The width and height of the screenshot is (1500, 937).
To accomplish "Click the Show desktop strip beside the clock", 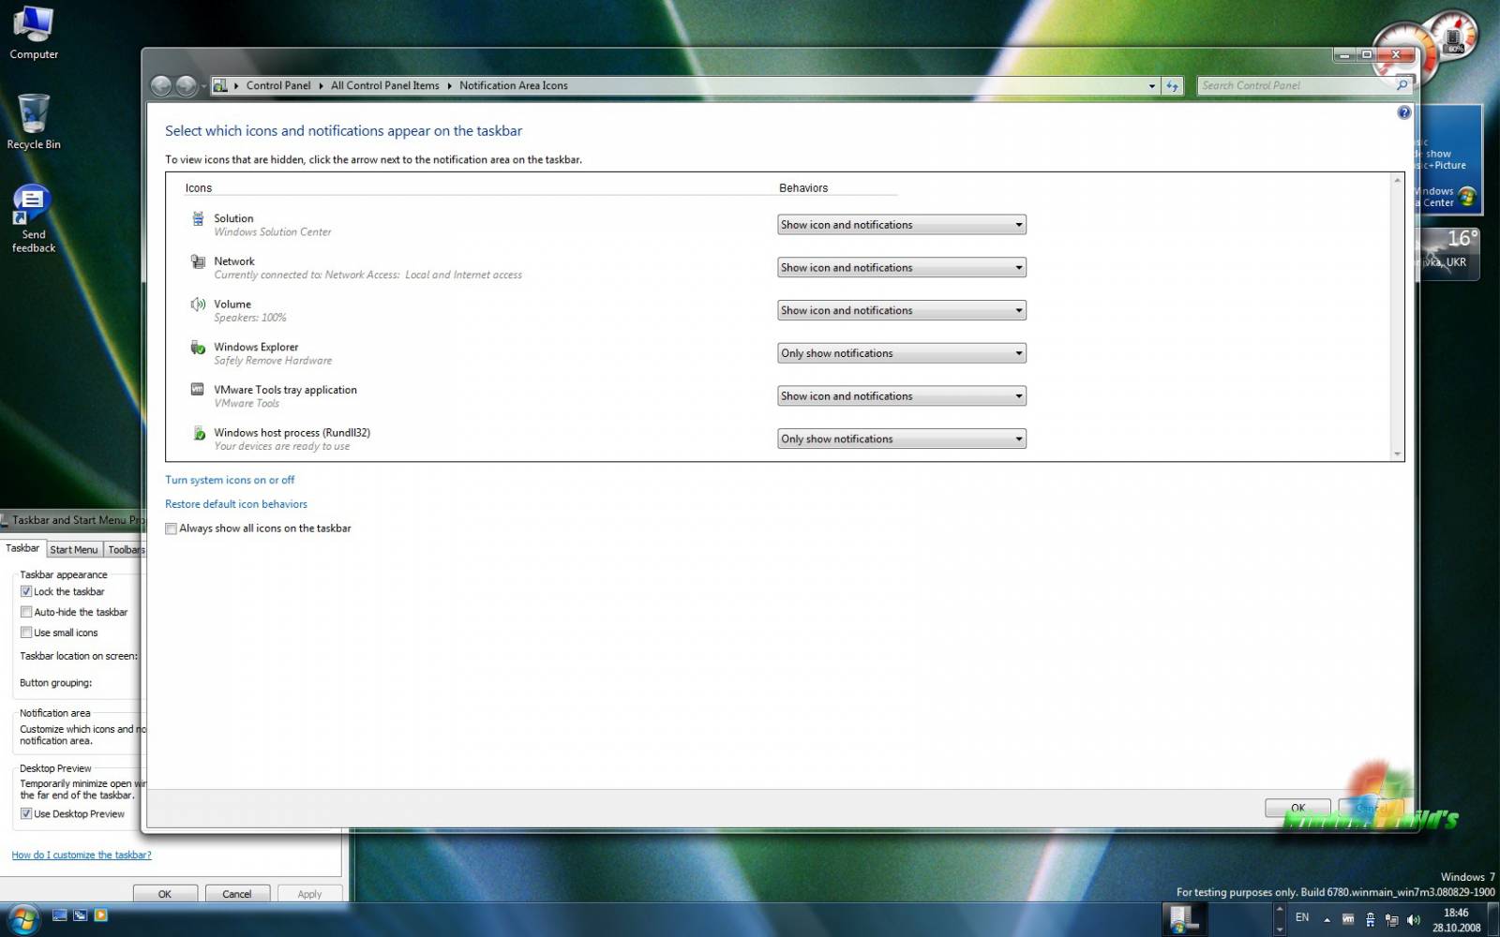I will (1493, 919).
